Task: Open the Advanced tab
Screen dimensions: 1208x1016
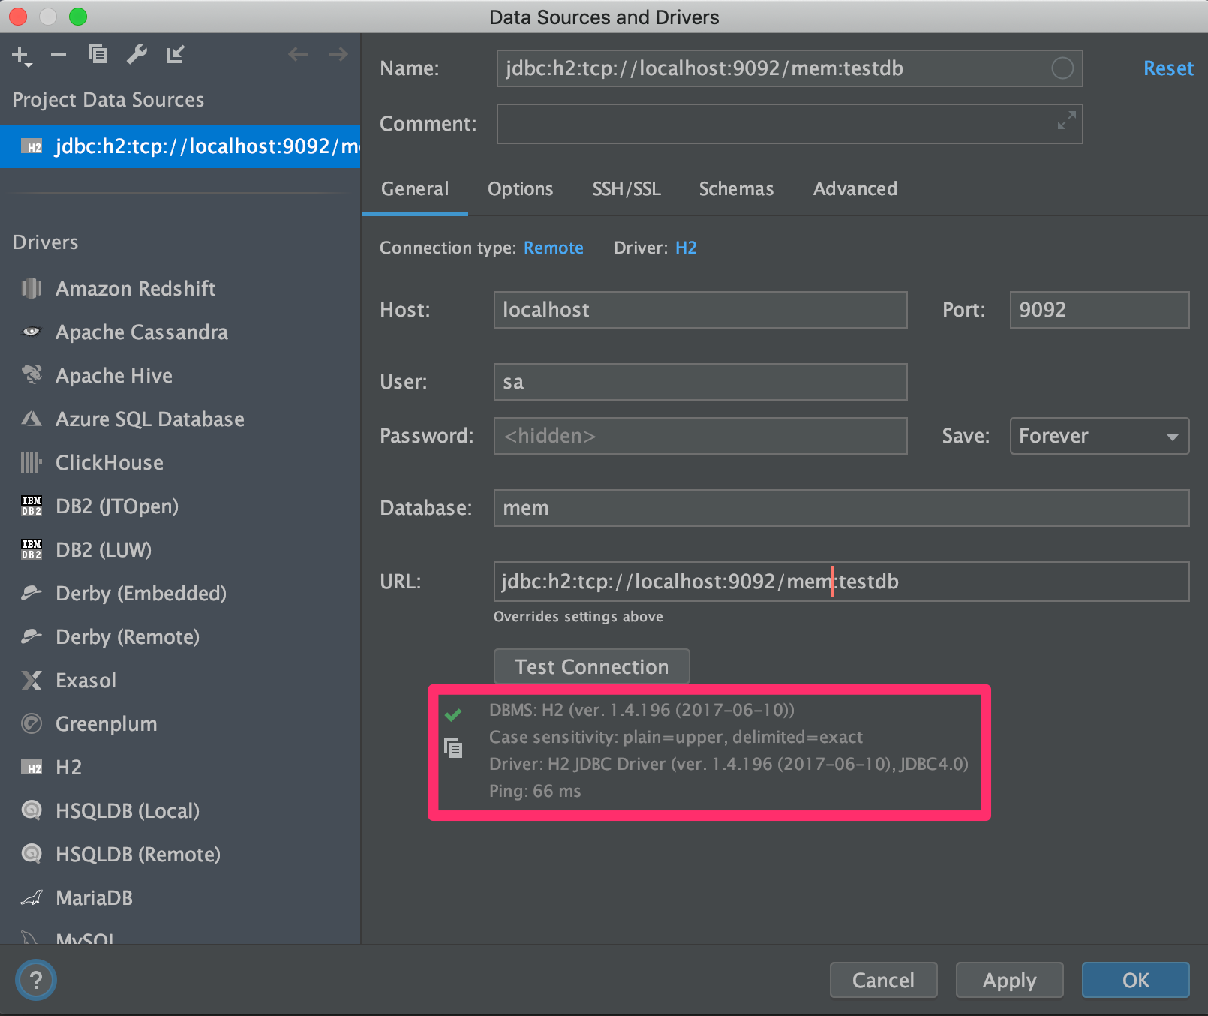Action: tap(855, 189)
